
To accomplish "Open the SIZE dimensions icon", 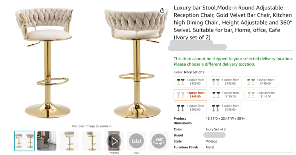I will pos(136,141).
